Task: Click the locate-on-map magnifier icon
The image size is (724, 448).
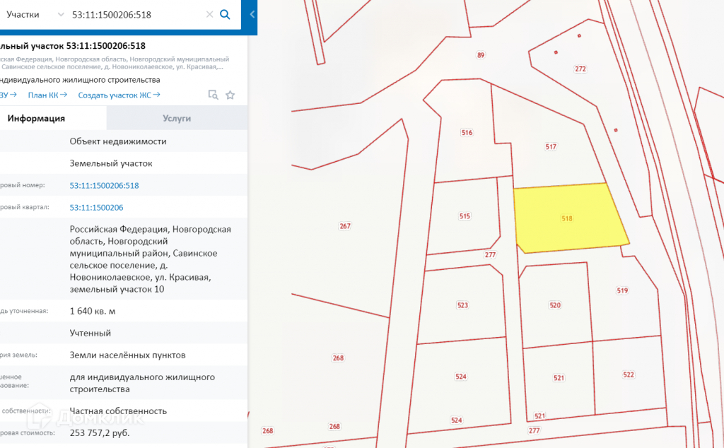Action: (x=213, y=95)
